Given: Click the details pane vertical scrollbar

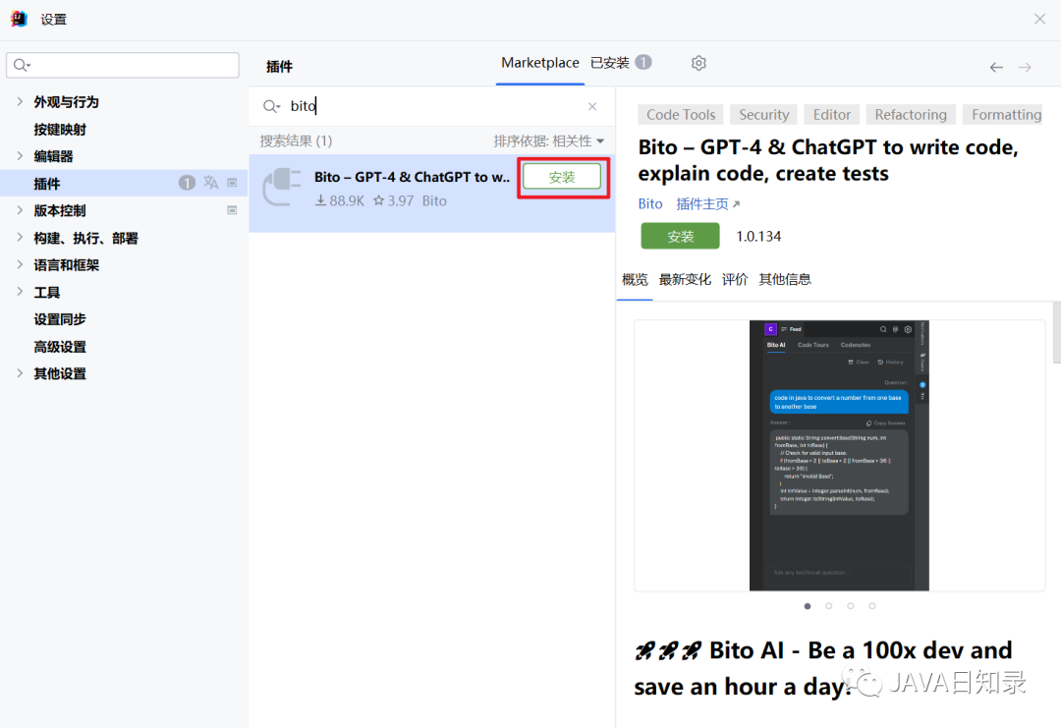Looking at the screenshot, I should [1057, 332].
